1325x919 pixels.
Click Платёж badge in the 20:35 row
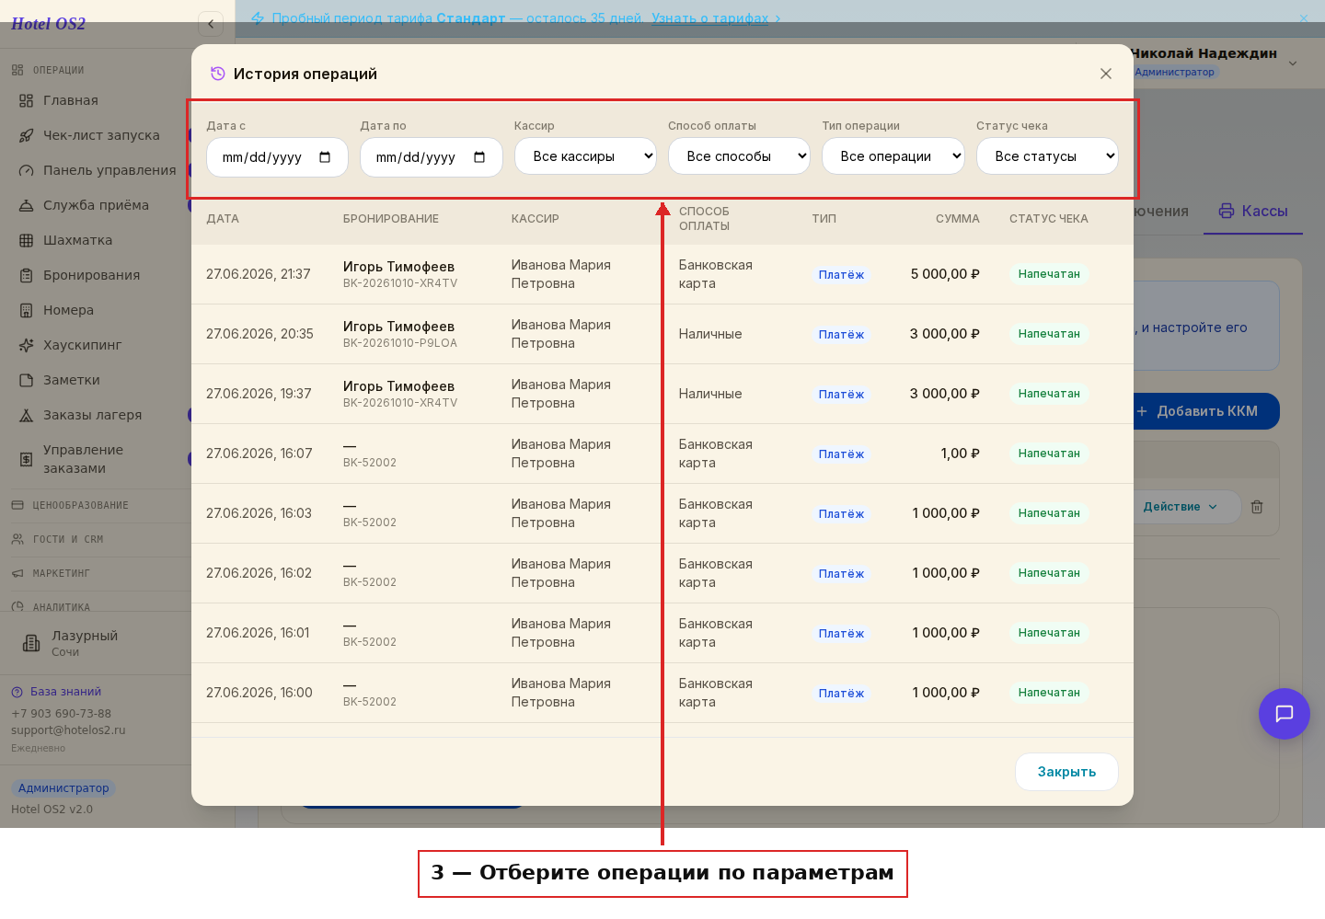tap(841, 335)
